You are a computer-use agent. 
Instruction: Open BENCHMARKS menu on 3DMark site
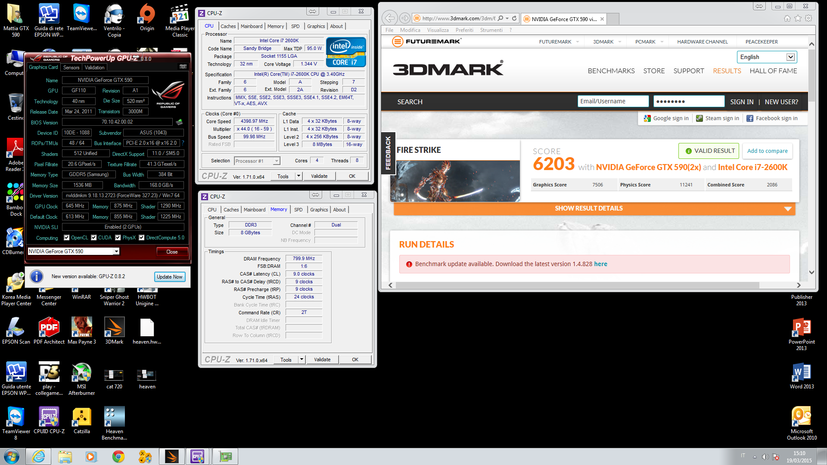[x=611, y=71]
